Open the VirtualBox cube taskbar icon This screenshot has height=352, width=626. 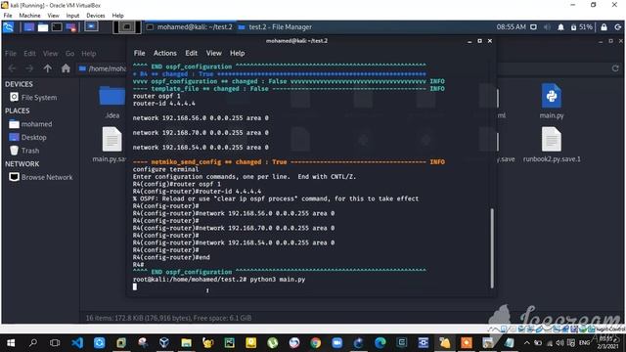(x=164, y=343)
